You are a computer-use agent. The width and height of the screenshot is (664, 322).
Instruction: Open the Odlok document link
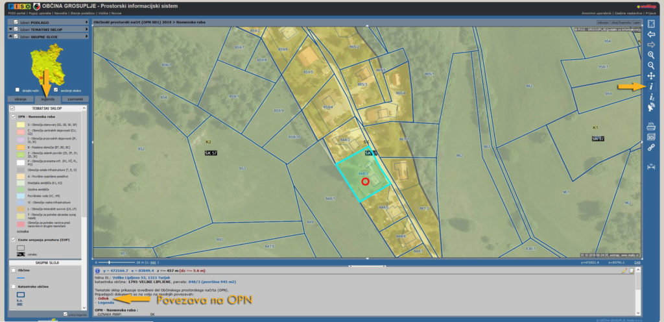pyautogui.click(x=102, y=298)
